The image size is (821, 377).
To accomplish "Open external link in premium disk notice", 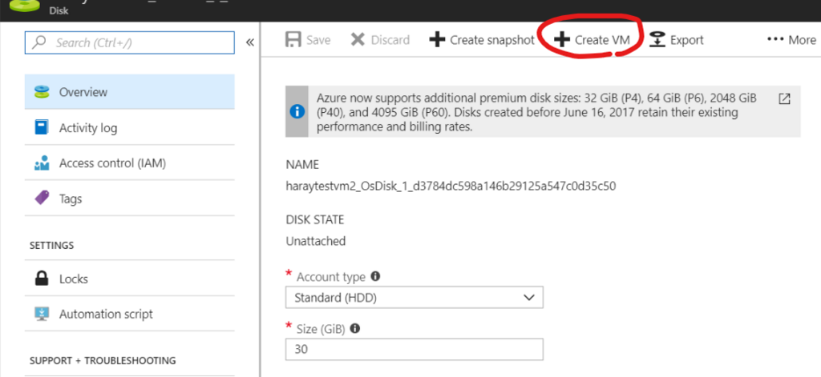I will pos(784,98).
